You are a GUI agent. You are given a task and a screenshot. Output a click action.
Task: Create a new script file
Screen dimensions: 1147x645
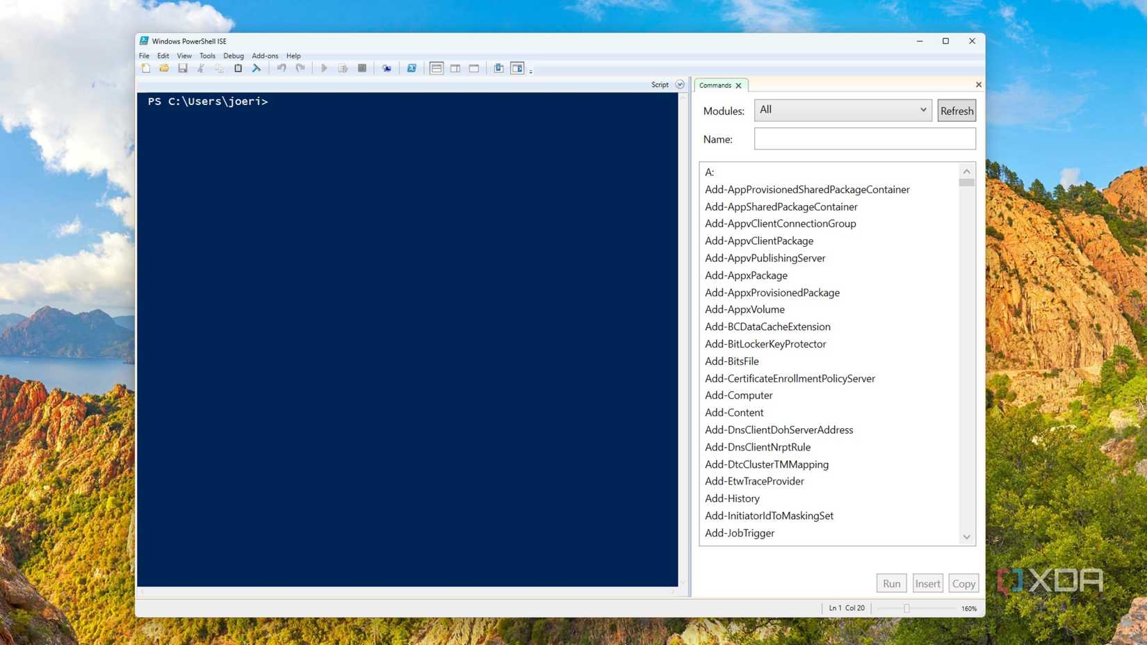point(146,67)
